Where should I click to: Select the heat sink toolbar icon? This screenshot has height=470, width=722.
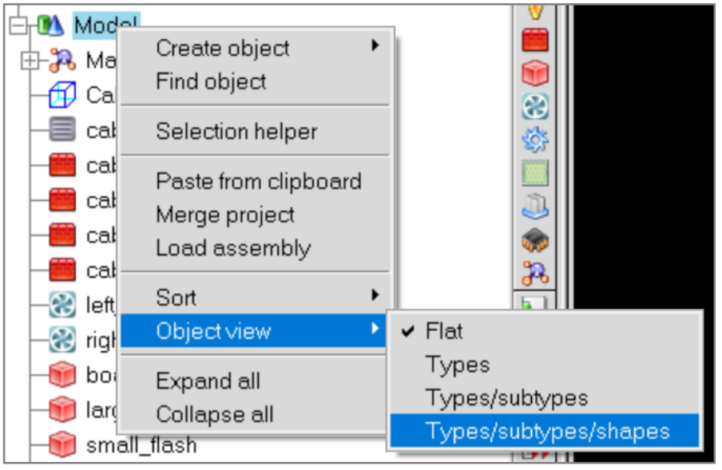(x=535, y=207)
